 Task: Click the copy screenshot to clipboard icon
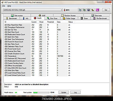point(84,10)
